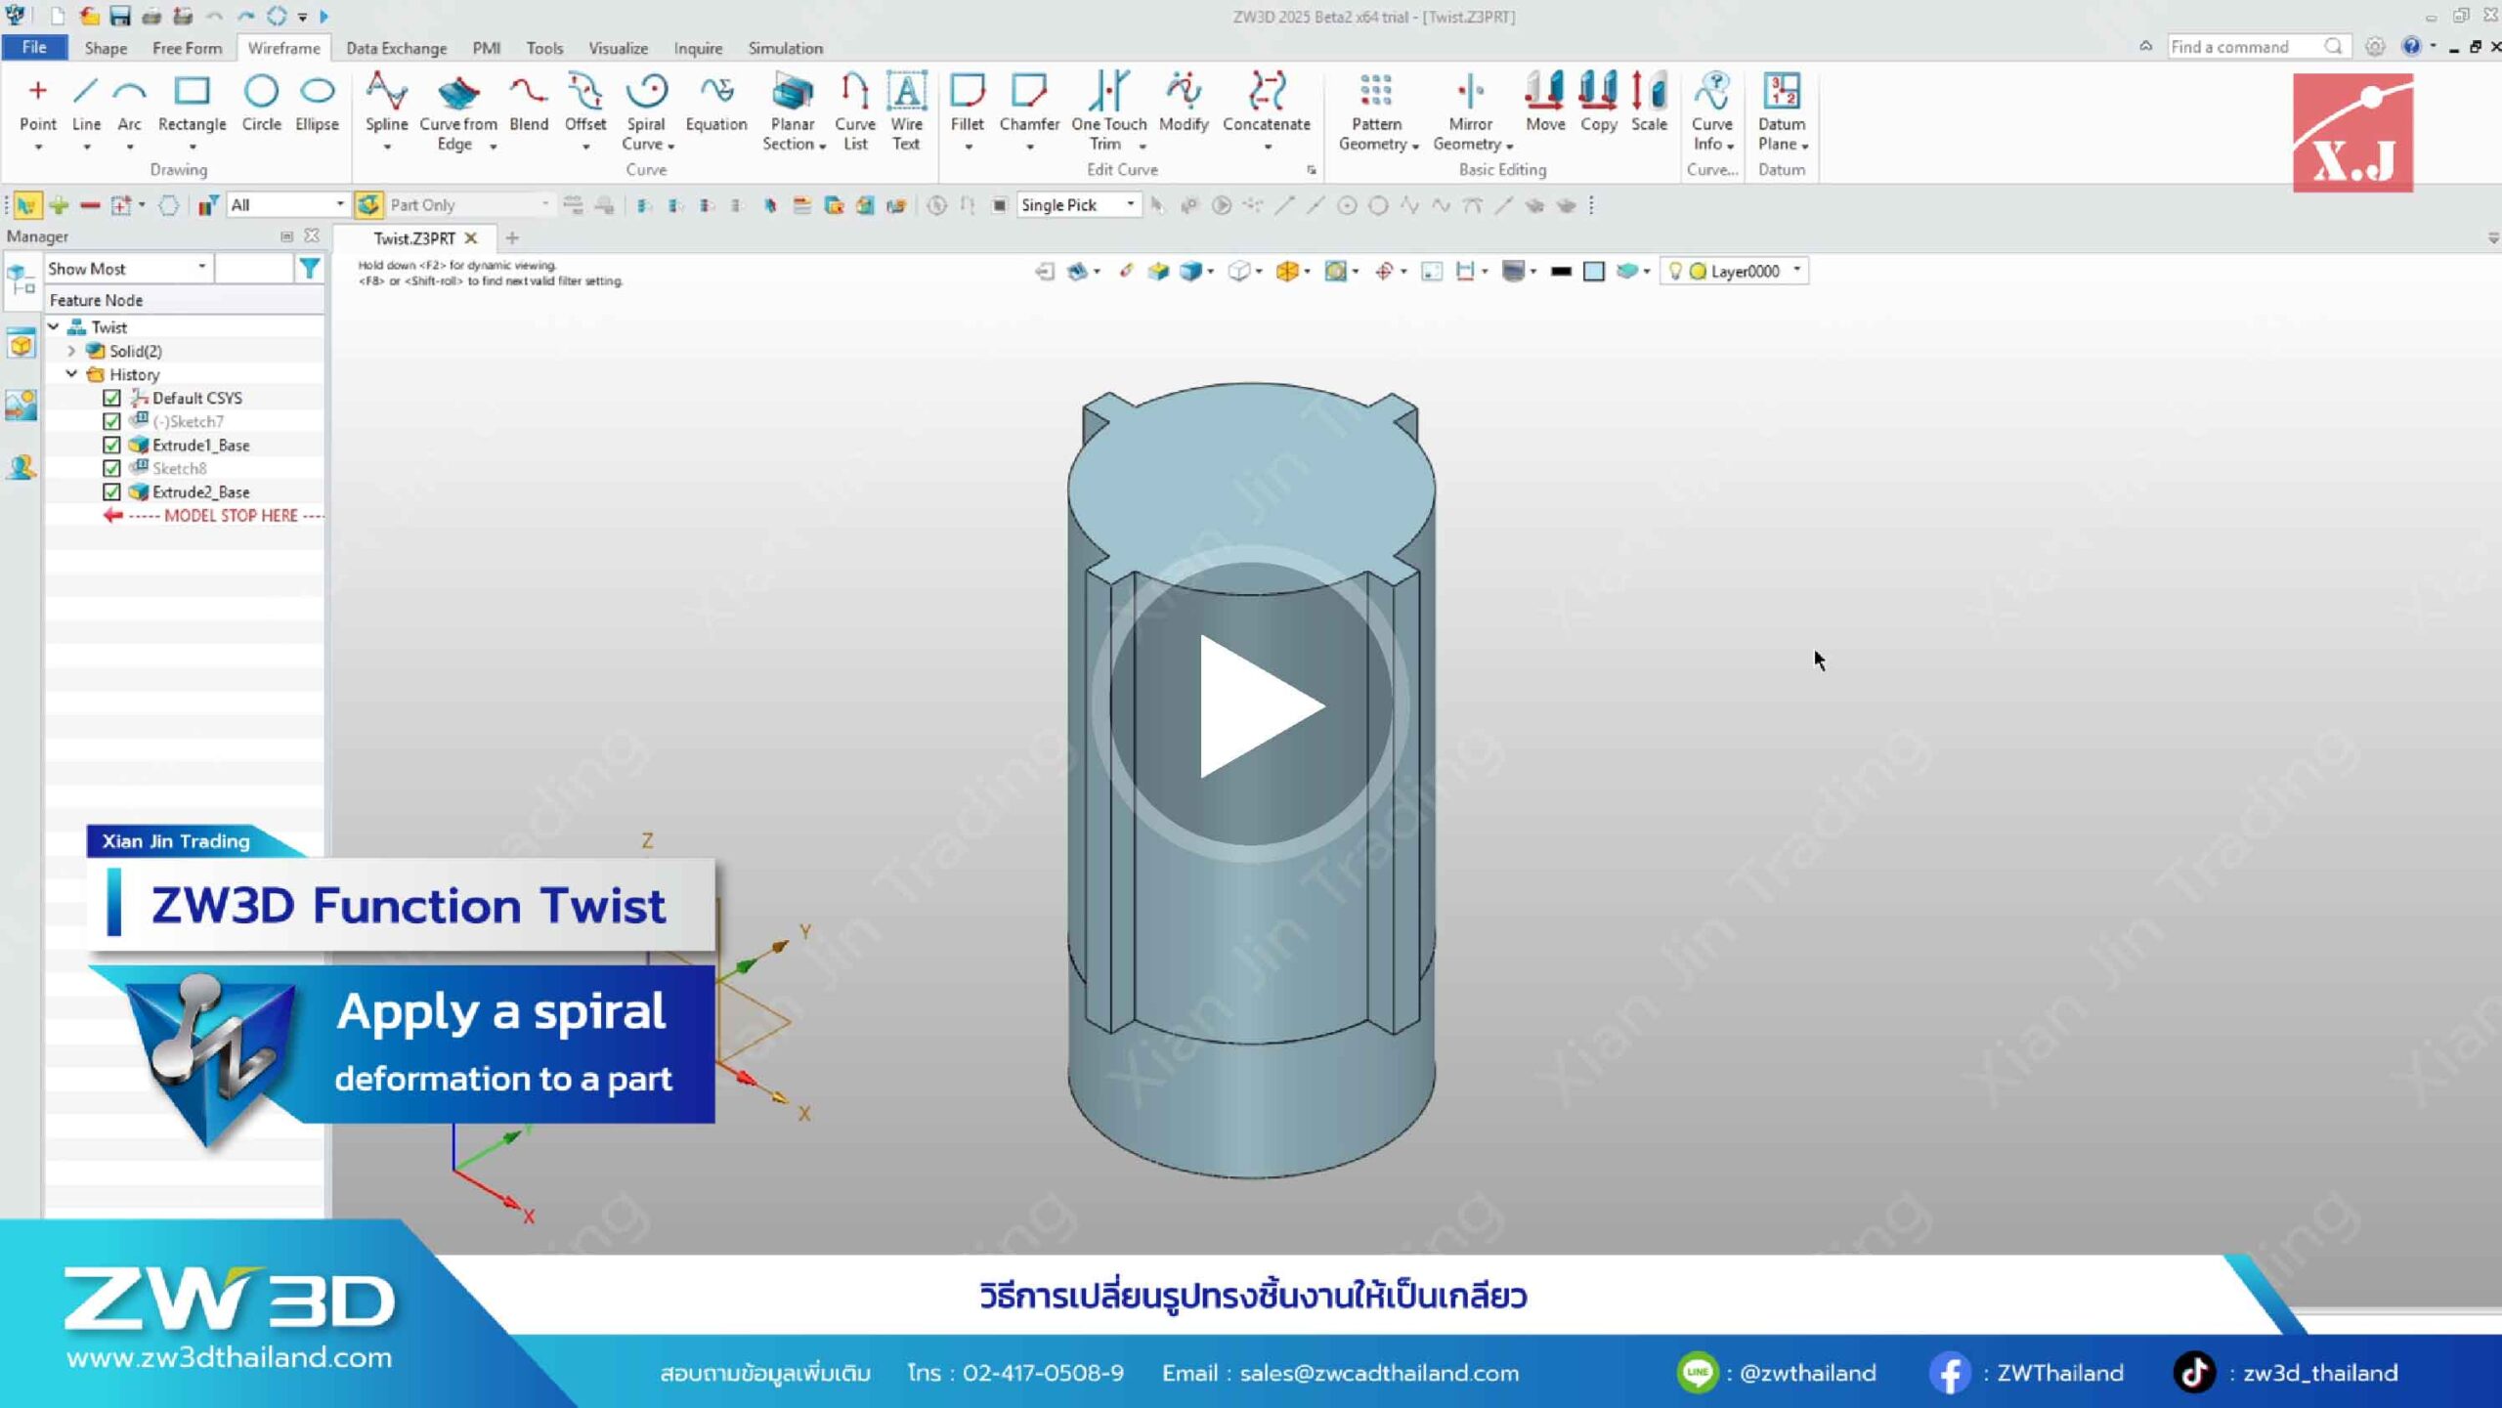This screenshot has width=2502, height=1408.
Task: Click the Datum Plane icon
Action: click(x=1781, y=93)
